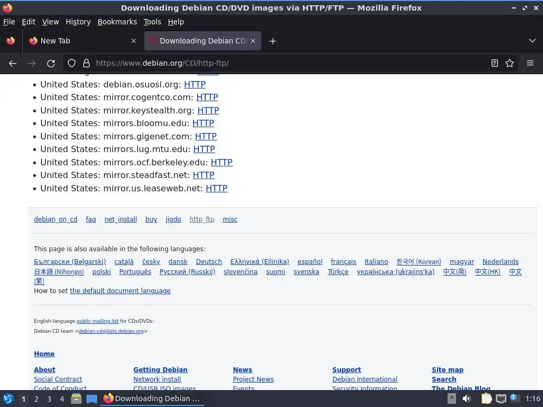Expand the list all tabs chevron
This screenshot has width=543, height=407.
coord(532,41)
